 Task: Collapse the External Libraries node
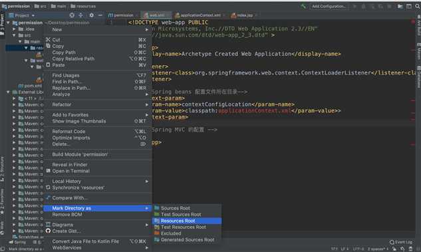8,92
